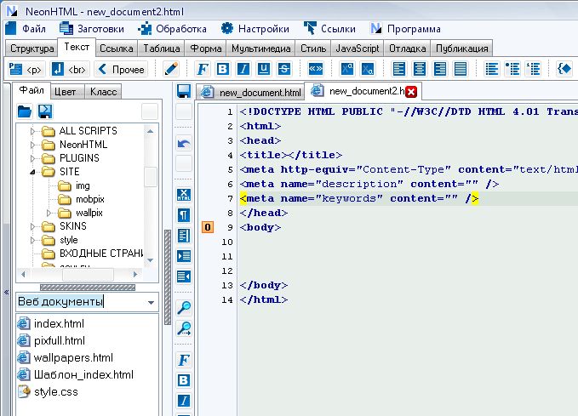This screenshot has width=578, height=416.
Task: Open the Файл menu
Action: coord(26,29)
